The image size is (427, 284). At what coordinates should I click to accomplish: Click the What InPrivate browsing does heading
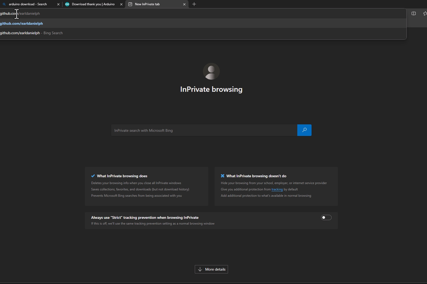122,176
